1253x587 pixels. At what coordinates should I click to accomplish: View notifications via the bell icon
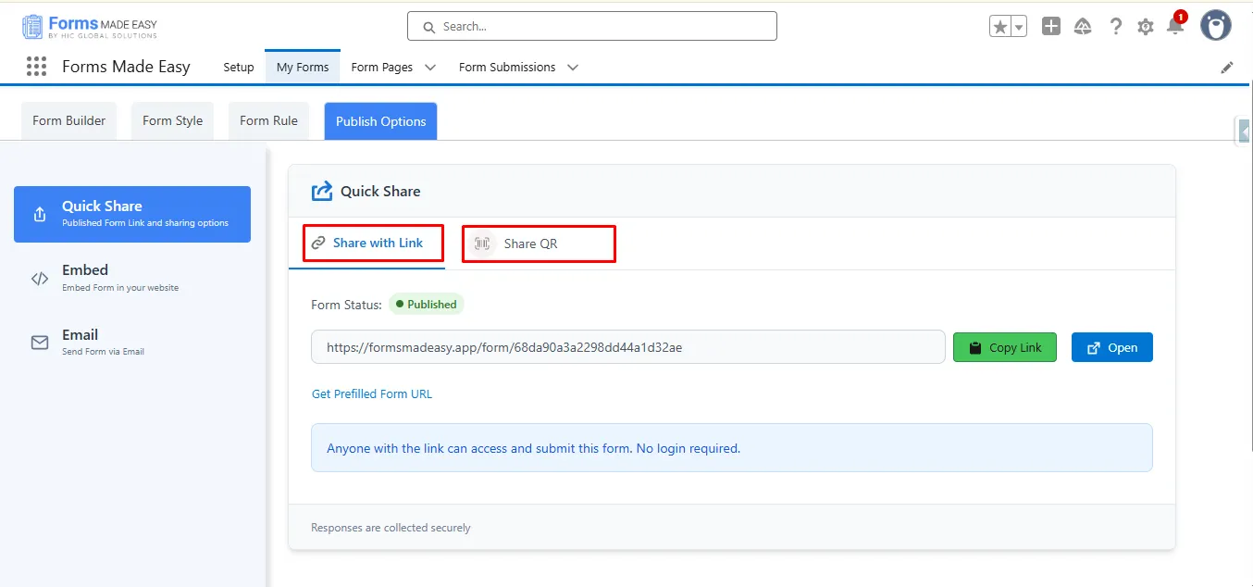click(x=1174, y=27)
